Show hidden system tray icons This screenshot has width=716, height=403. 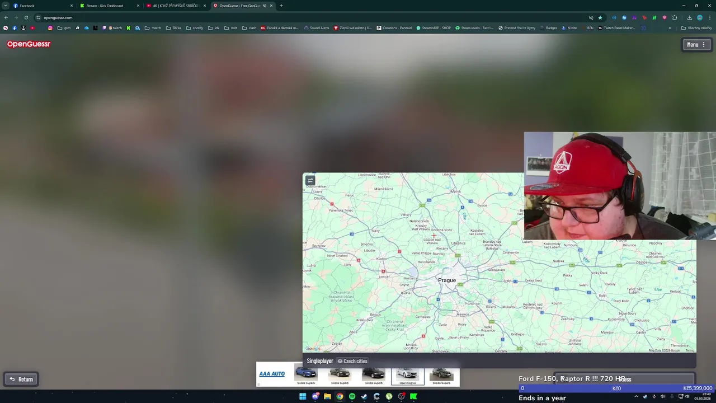[636, 396]
